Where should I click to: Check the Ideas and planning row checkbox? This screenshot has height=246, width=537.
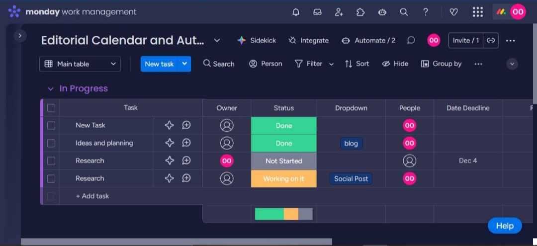click(x=51, y=143)
